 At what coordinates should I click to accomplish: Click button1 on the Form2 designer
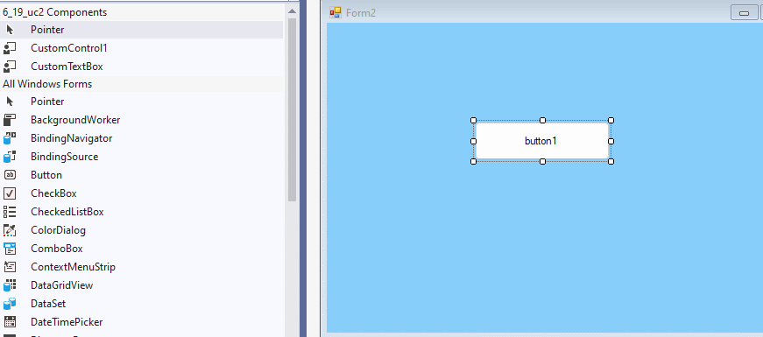[542, 141]
